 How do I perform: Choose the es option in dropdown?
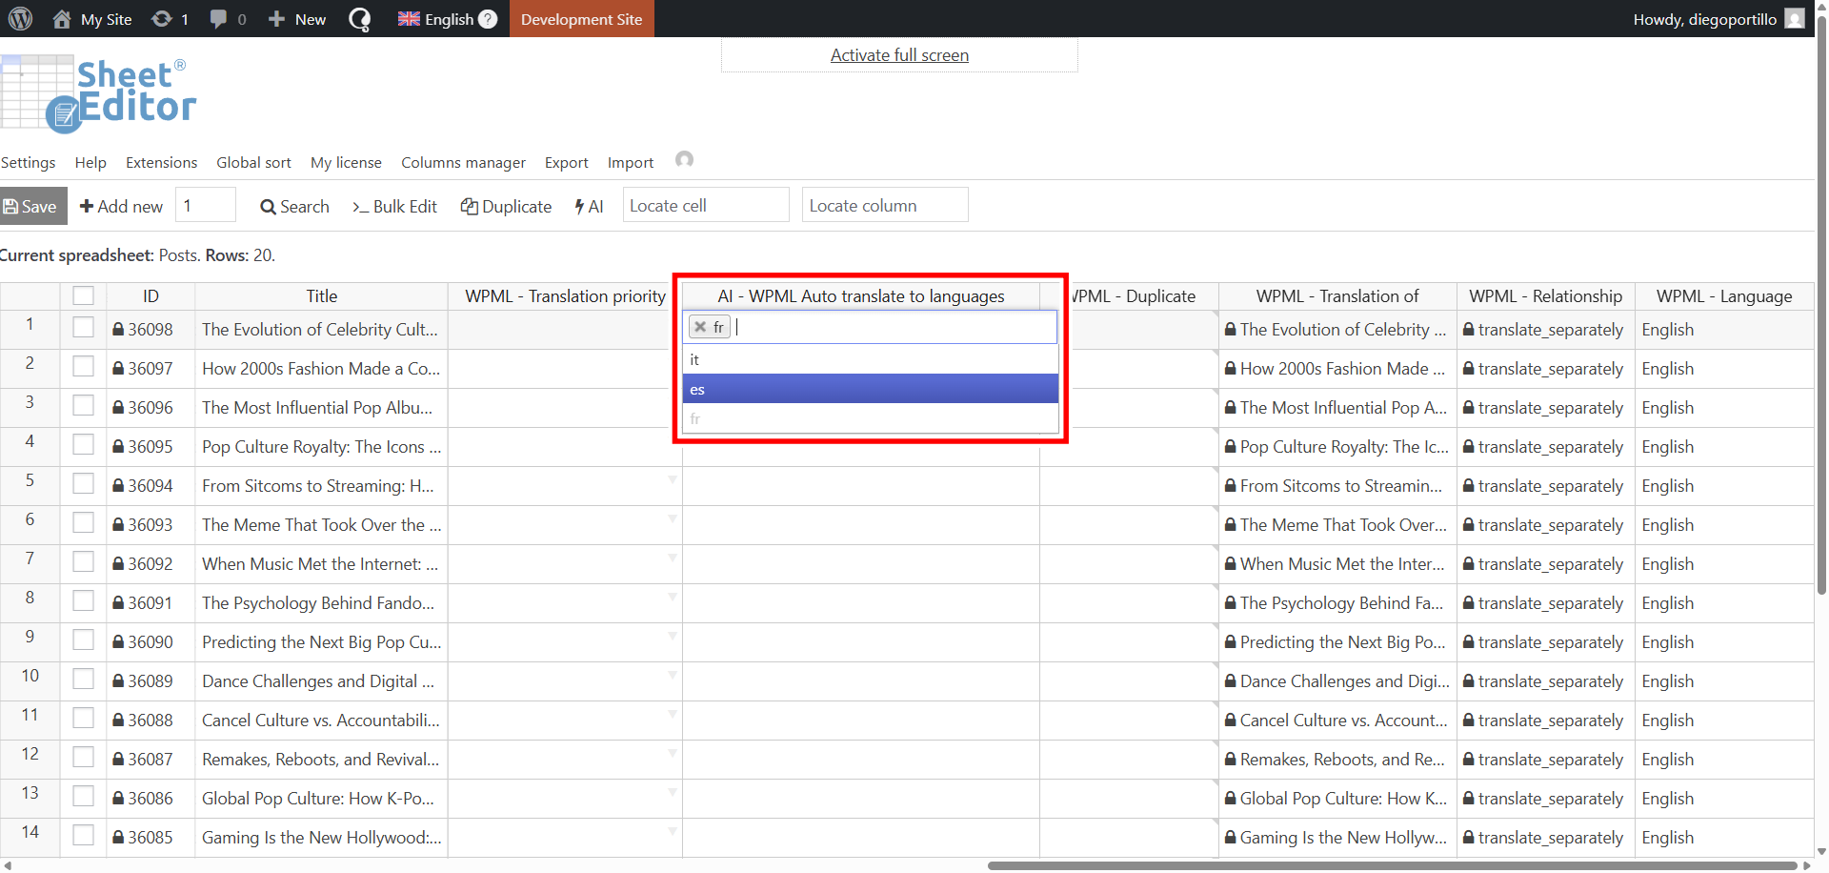point(870,389)
